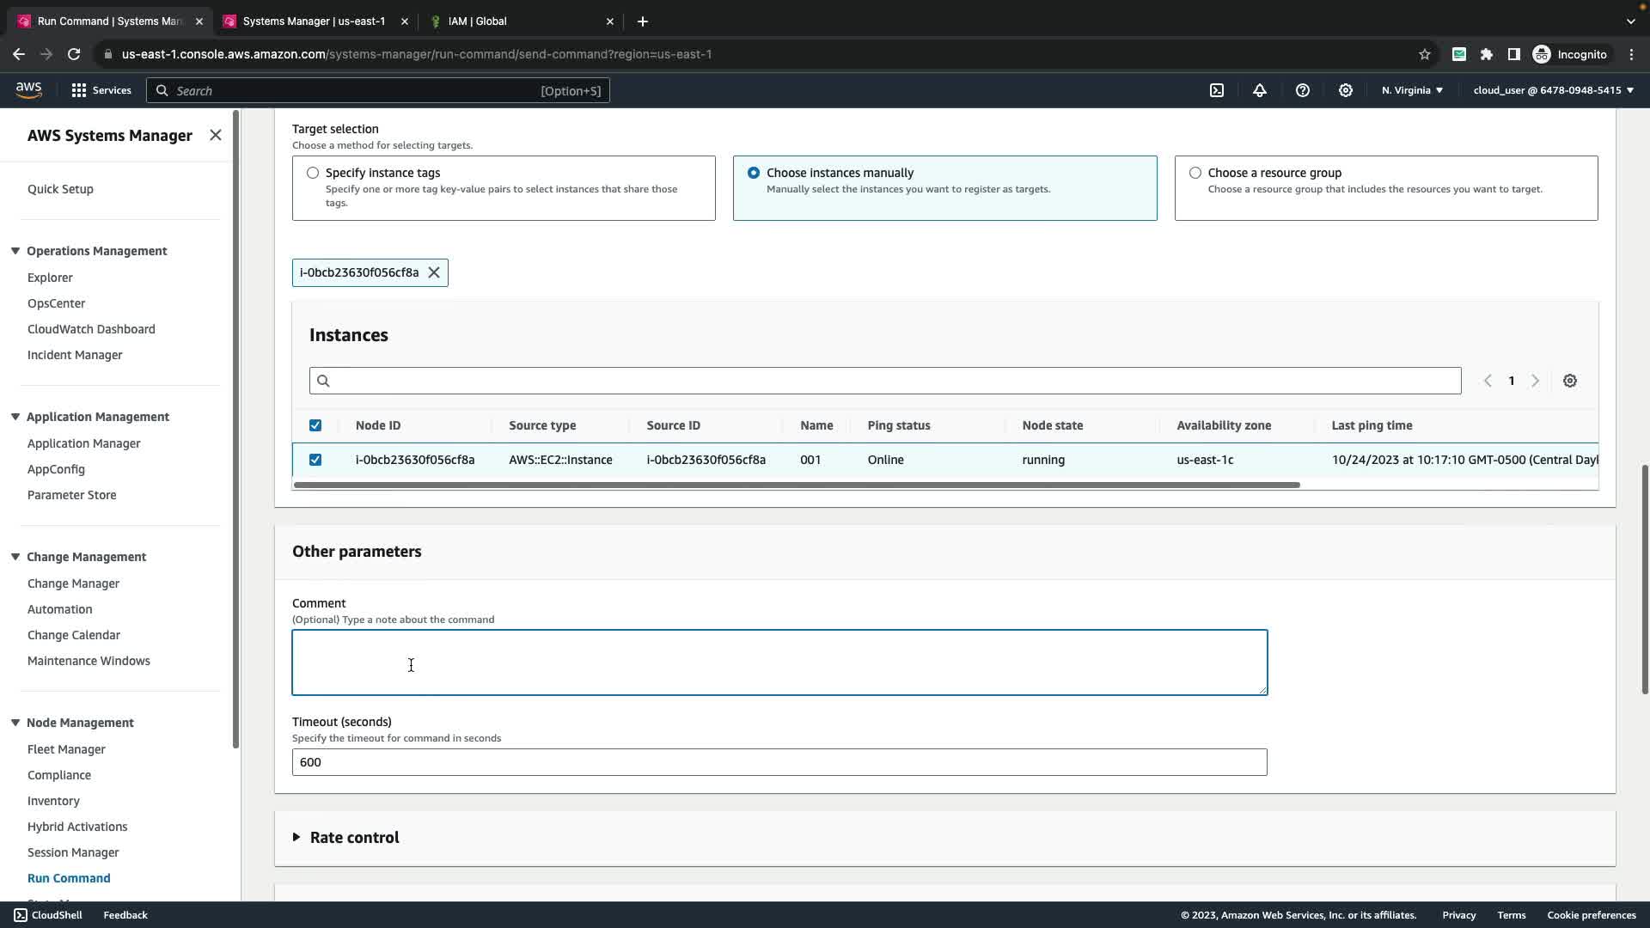This screenshot has height=928, width=1650.
Task: Click the AWS logo home icon
Action: coord(28,90)
